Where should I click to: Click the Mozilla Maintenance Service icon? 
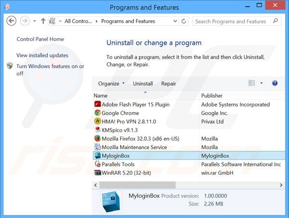click(97, 147)
